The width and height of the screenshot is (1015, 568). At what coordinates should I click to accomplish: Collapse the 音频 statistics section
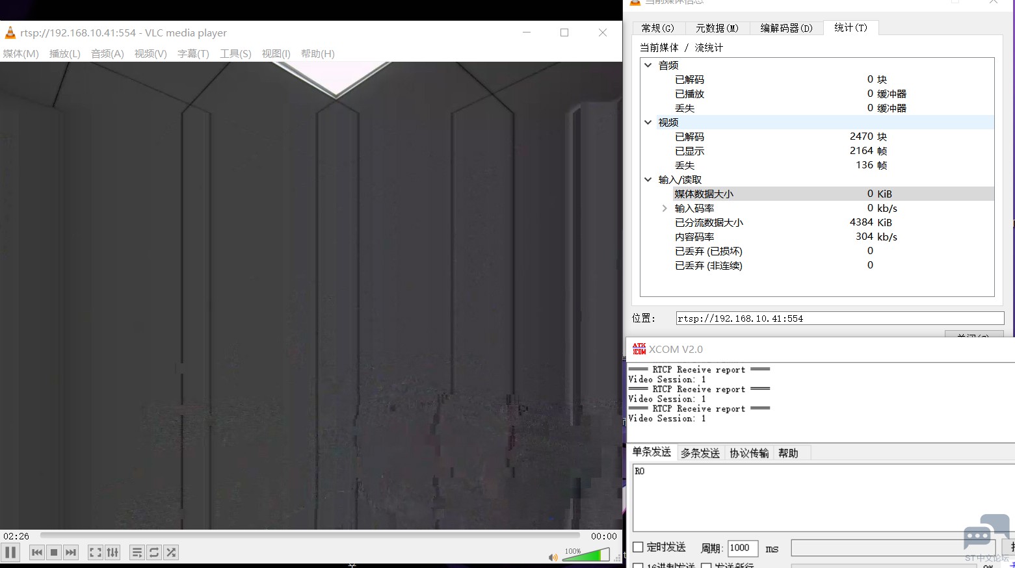click(x=648, y=65)
